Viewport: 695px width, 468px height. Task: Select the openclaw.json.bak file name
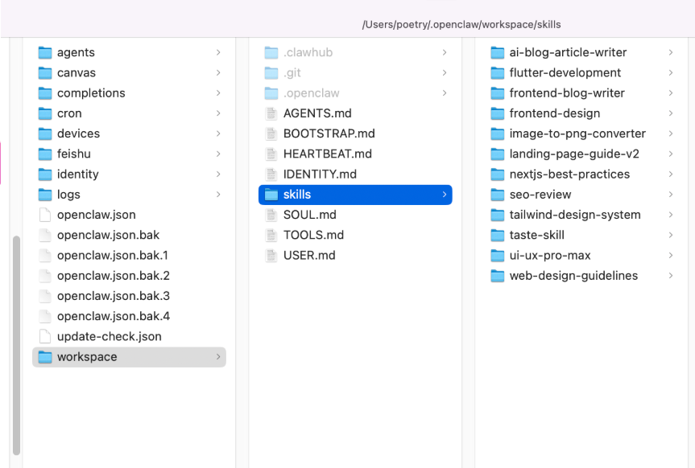click(108, 235)
